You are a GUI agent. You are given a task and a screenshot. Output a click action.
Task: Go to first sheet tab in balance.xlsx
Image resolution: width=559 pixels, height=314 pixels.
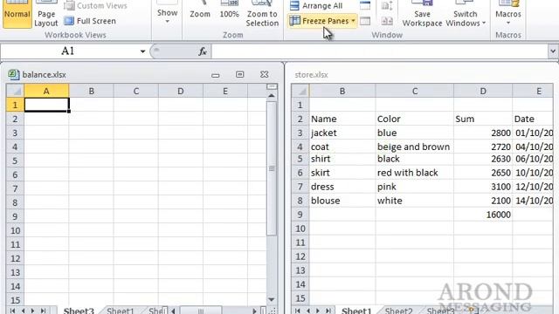pyautogui.click(x=12, y=311)
